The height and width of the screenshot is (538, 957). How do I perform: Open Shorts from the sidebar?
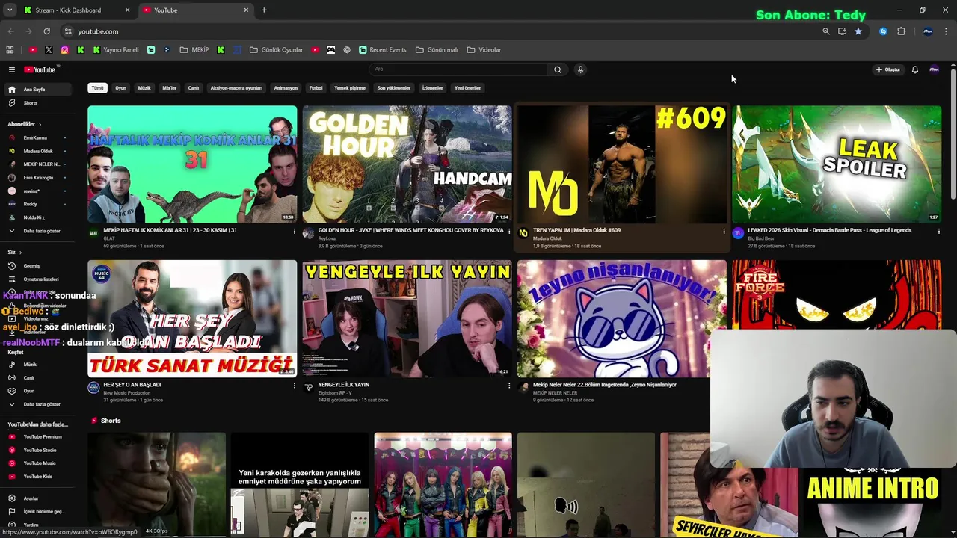(x=37, y=103)
